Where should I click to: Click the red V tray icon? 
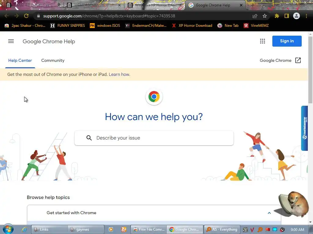tap(252, 230)
